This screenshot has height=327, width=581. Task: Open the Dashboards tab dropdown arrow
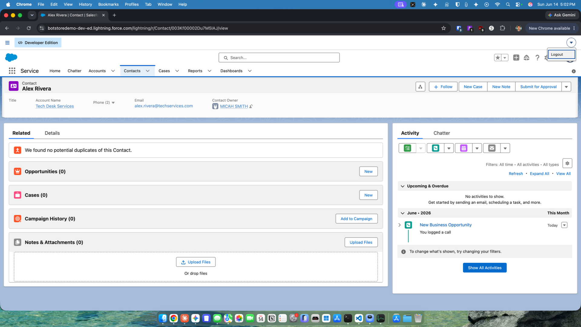coord(250,71)
